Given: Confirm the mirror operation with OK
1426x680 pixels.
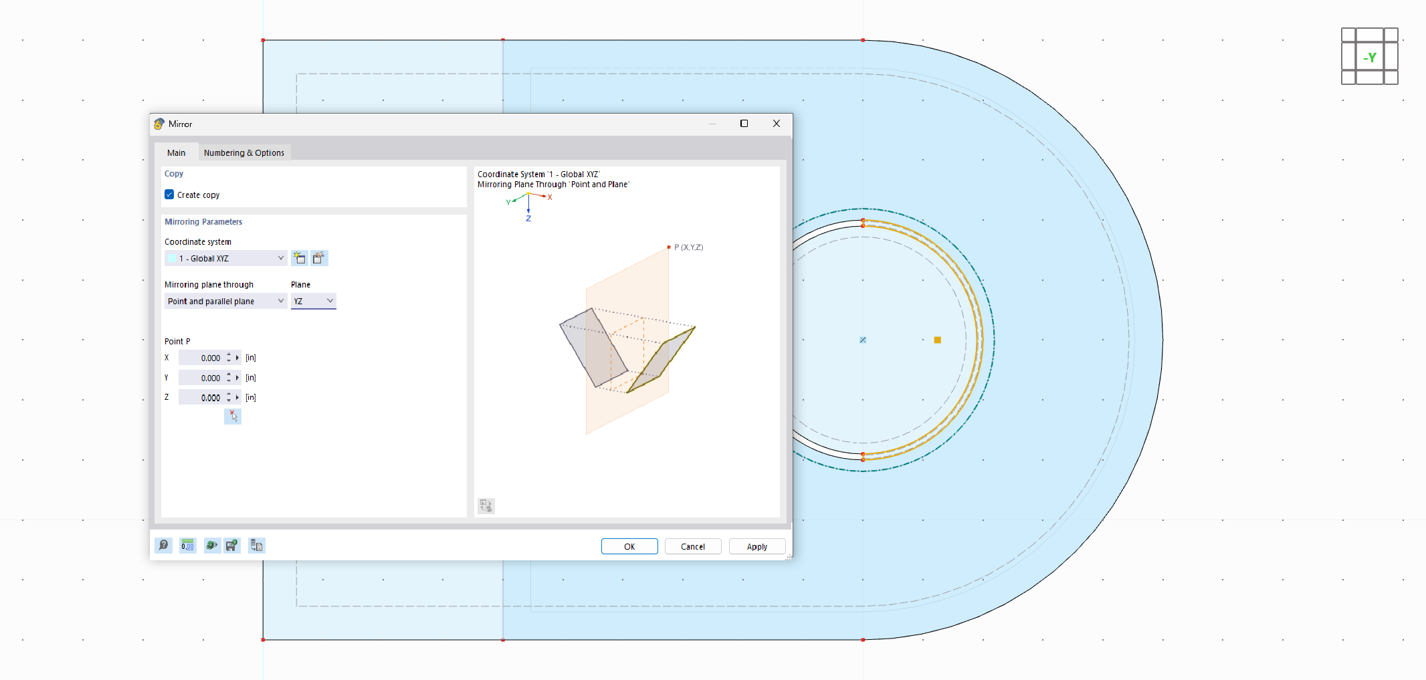Looking at the screenshot, I should click(x=629, y=546).
